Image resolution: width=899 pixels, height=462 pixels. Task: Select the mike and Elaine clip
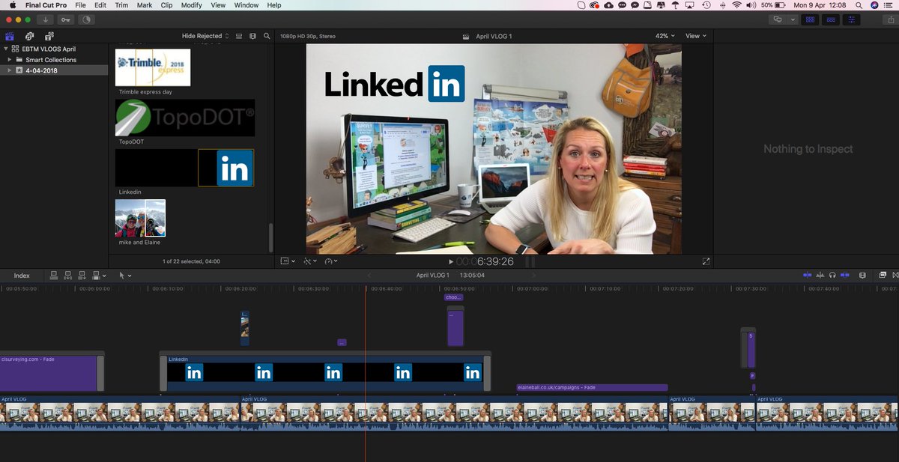click(x=140, y=218)
